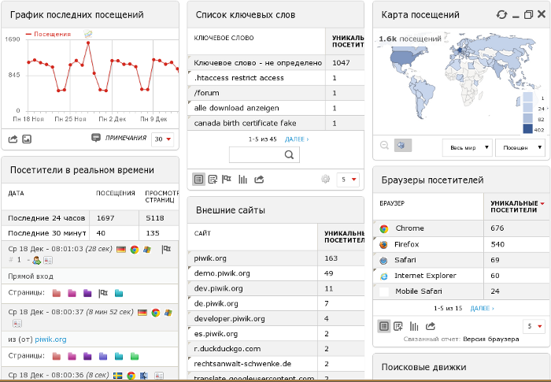This screenshot has width=551, height=382.
Task: Click the German flag on the 08:01:03 visit
Action: click(x=121, y=250)
